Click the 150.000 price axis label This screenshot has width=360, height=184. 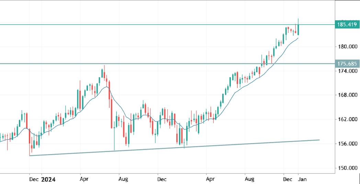tap(347, 168)
